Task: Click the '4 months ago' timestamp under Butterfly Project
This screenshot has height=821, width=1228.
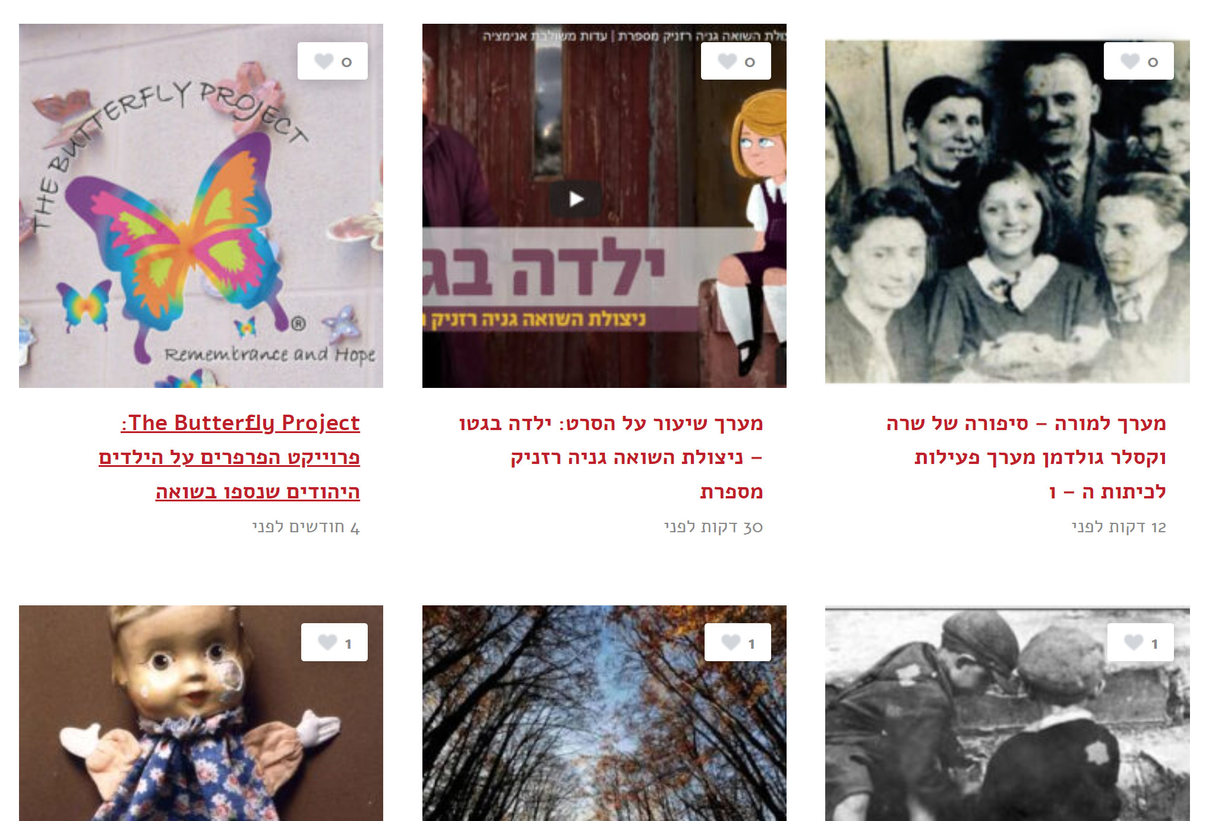Action: tap(306, 528)
